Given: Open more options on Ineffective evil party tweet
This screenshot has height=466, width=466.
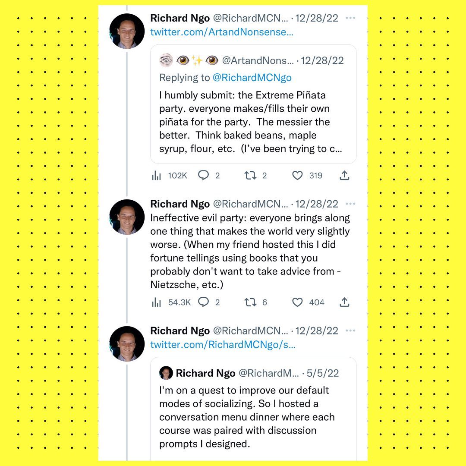Looking at the screenshot, I should tap(351, 204).
